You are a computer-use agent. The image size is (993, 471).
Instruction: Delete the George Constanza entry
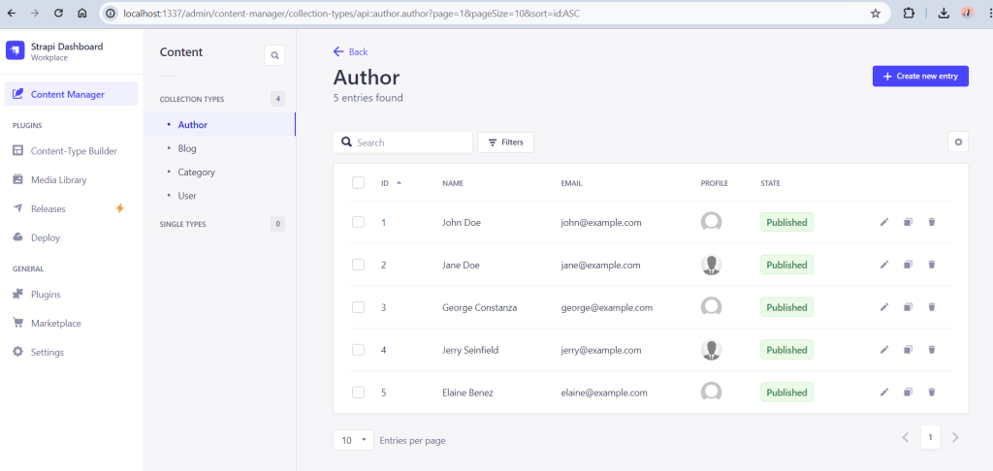pyautogui.click(x=932, y=307)
